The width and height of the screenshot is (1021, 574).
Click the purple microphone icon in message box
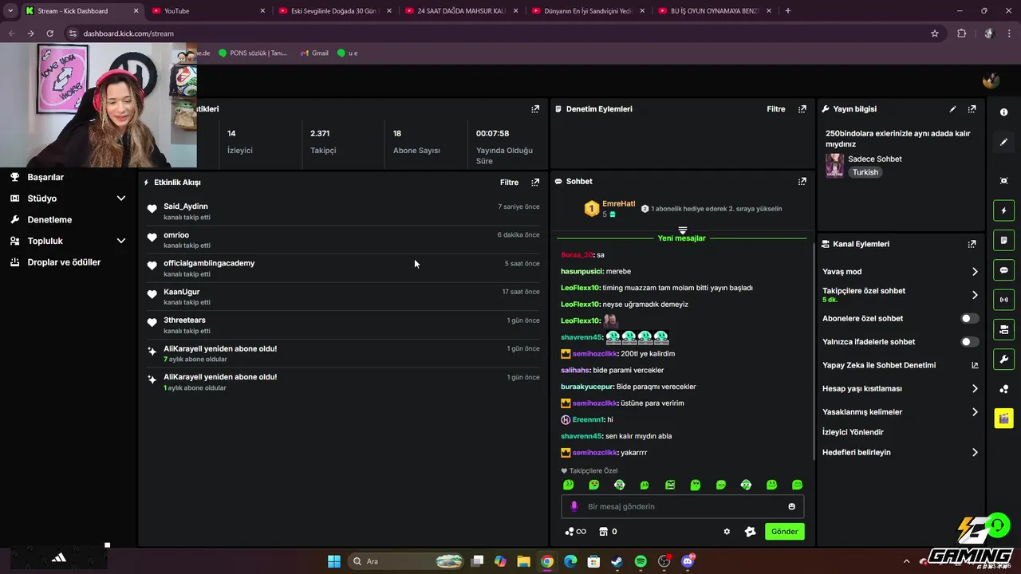[x=574, y=506]
